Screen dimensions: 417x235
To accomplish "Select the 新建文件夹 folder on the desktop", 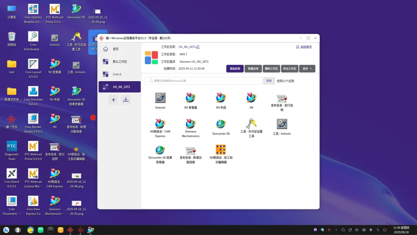I will (12, 94).
